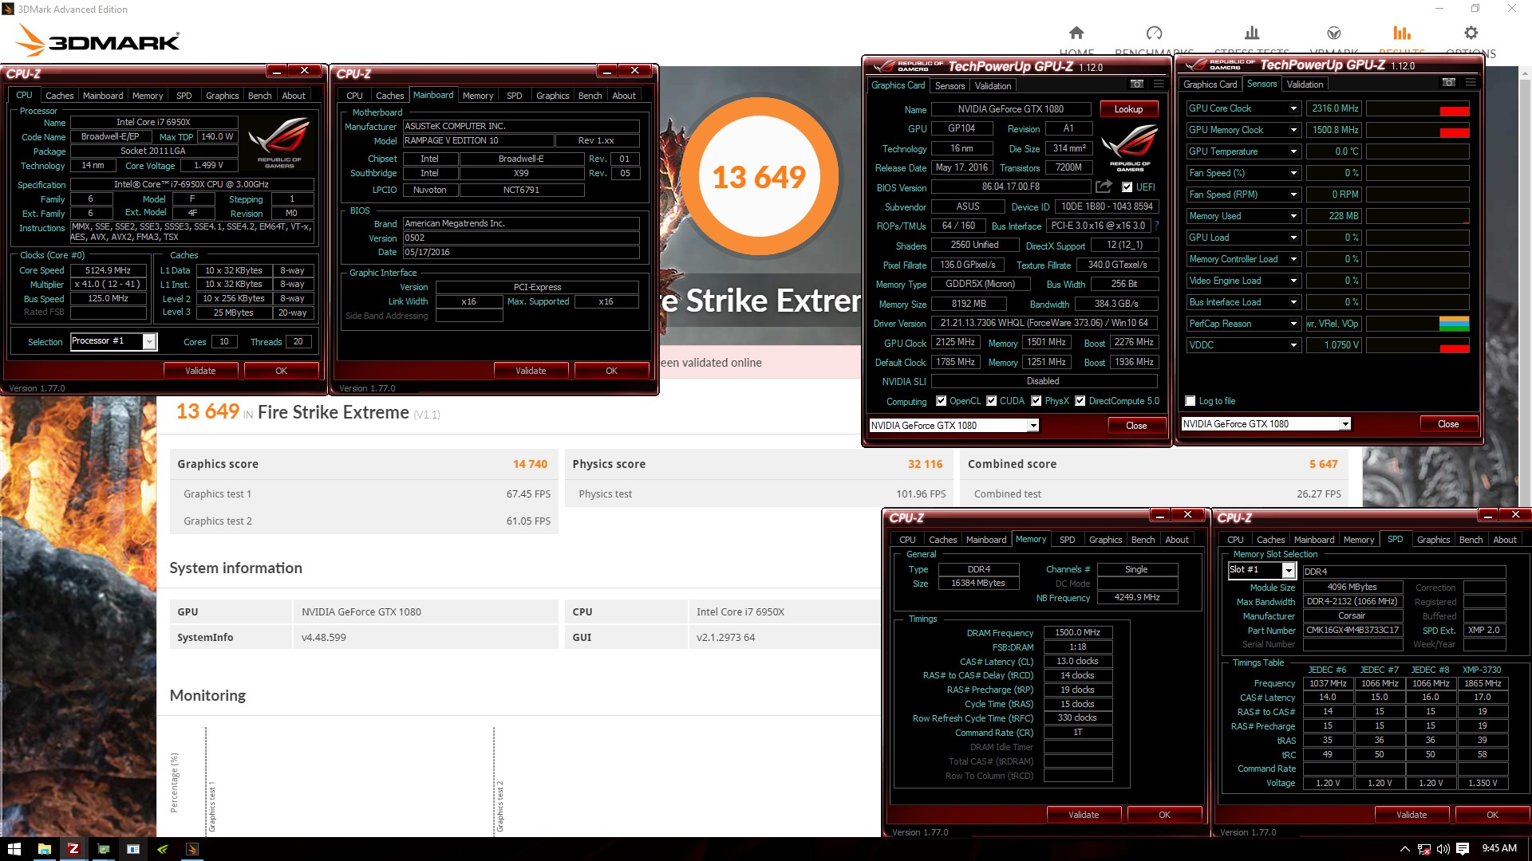Expand the VDDC sensor dropdown
Image resolution: width=1532 pixels, height=861 pixels.
point(1293,345)
